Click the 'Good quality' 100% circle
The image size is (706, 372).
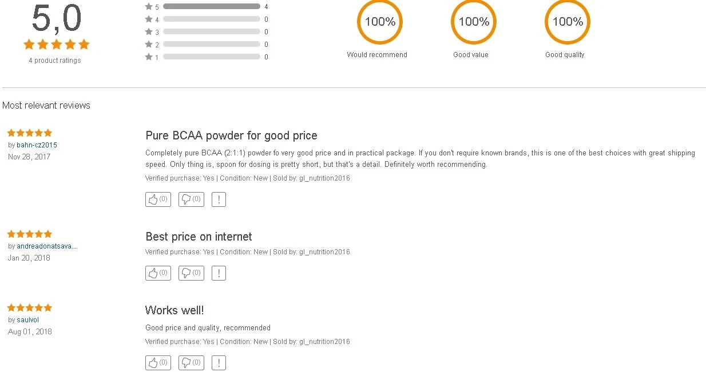567,22
